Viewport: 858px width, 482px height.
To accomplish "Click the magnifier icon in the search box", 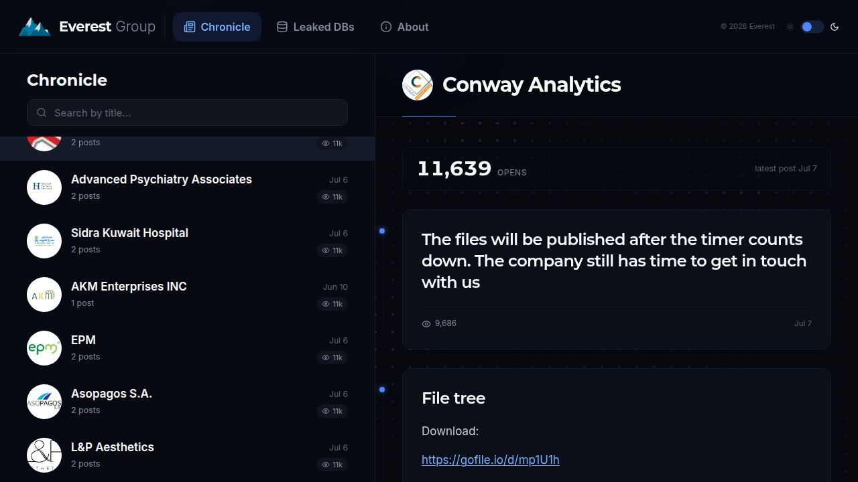I will click(x=42, y=112).
